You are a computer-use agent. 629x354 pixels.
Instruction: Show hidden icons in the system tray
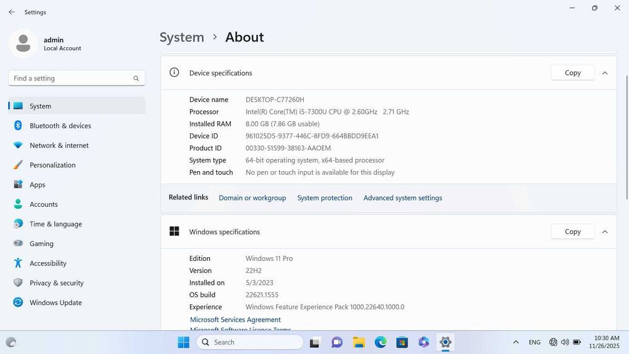516,342
